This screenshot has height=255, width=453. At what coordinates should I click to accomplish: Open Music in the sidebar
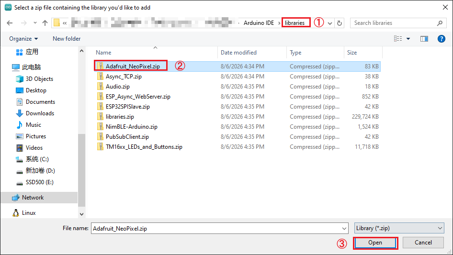coord(33,125)
